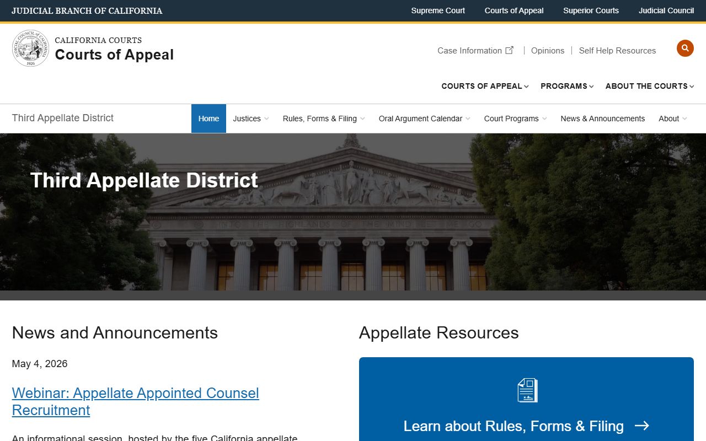Open Self Help Resources link

point(617,50)
